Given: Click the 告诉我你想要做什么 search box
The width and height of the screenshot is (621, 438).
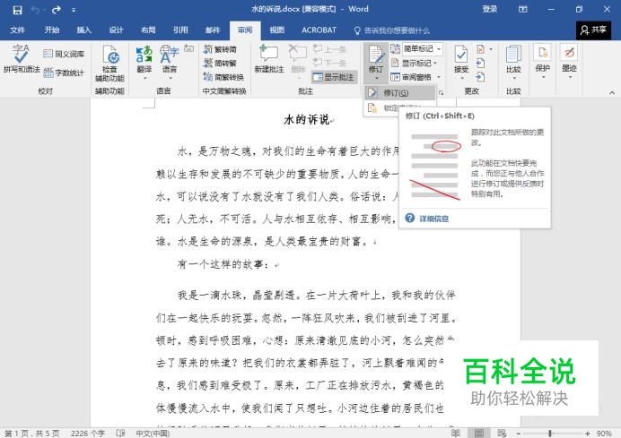Looking at the screenshot, I should tap(391, 30).
